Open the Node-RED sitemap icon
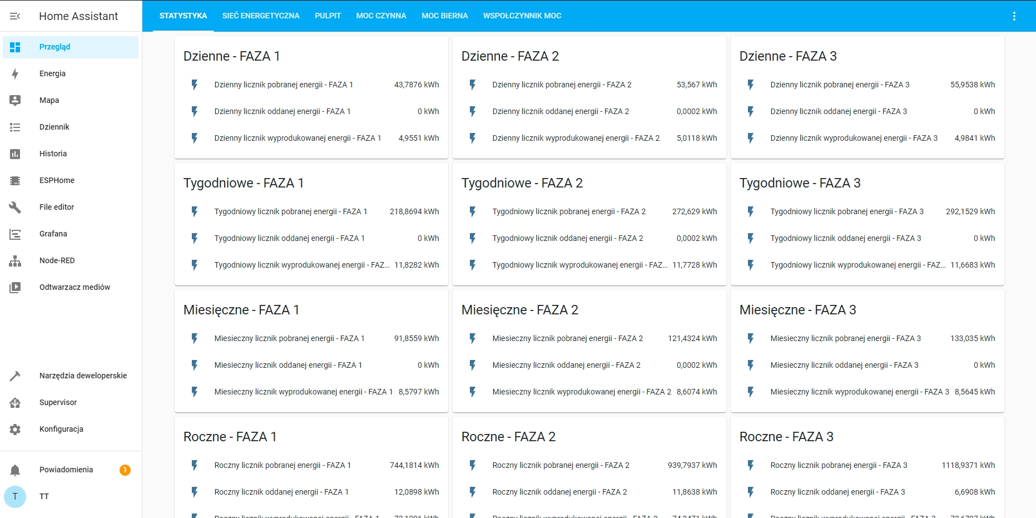 [x=15, y=261]
